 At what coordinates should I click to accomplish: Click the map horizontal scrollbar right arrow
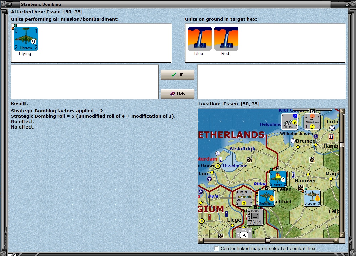(337, 240)
